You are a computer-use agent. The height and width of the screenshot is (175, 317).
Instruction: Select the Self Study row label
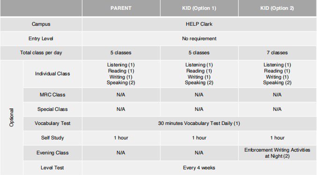(52, 138)
